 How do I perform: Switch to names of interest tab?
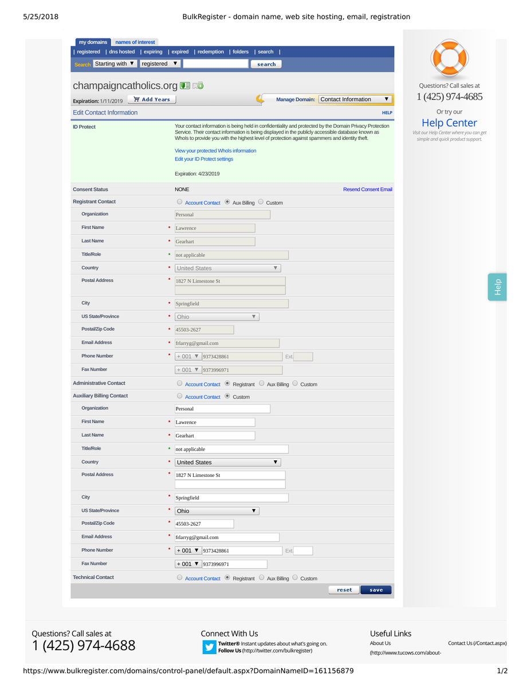tap(135, 42)
